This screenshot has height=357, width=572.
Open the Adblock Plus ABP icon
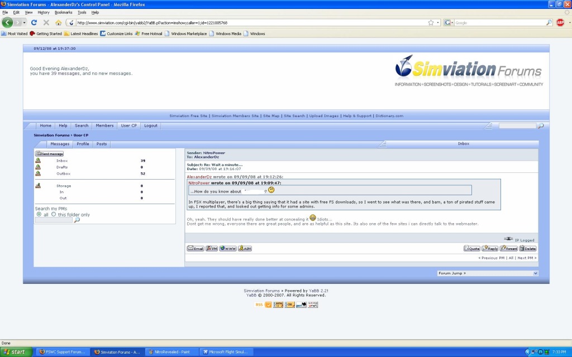coord(560,23)
